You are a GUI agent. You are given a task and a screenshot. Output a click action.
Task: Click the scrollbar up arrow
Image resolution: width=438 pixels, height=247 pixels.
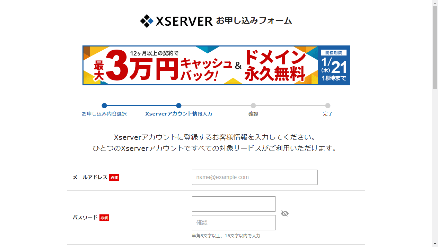[435, 3]
